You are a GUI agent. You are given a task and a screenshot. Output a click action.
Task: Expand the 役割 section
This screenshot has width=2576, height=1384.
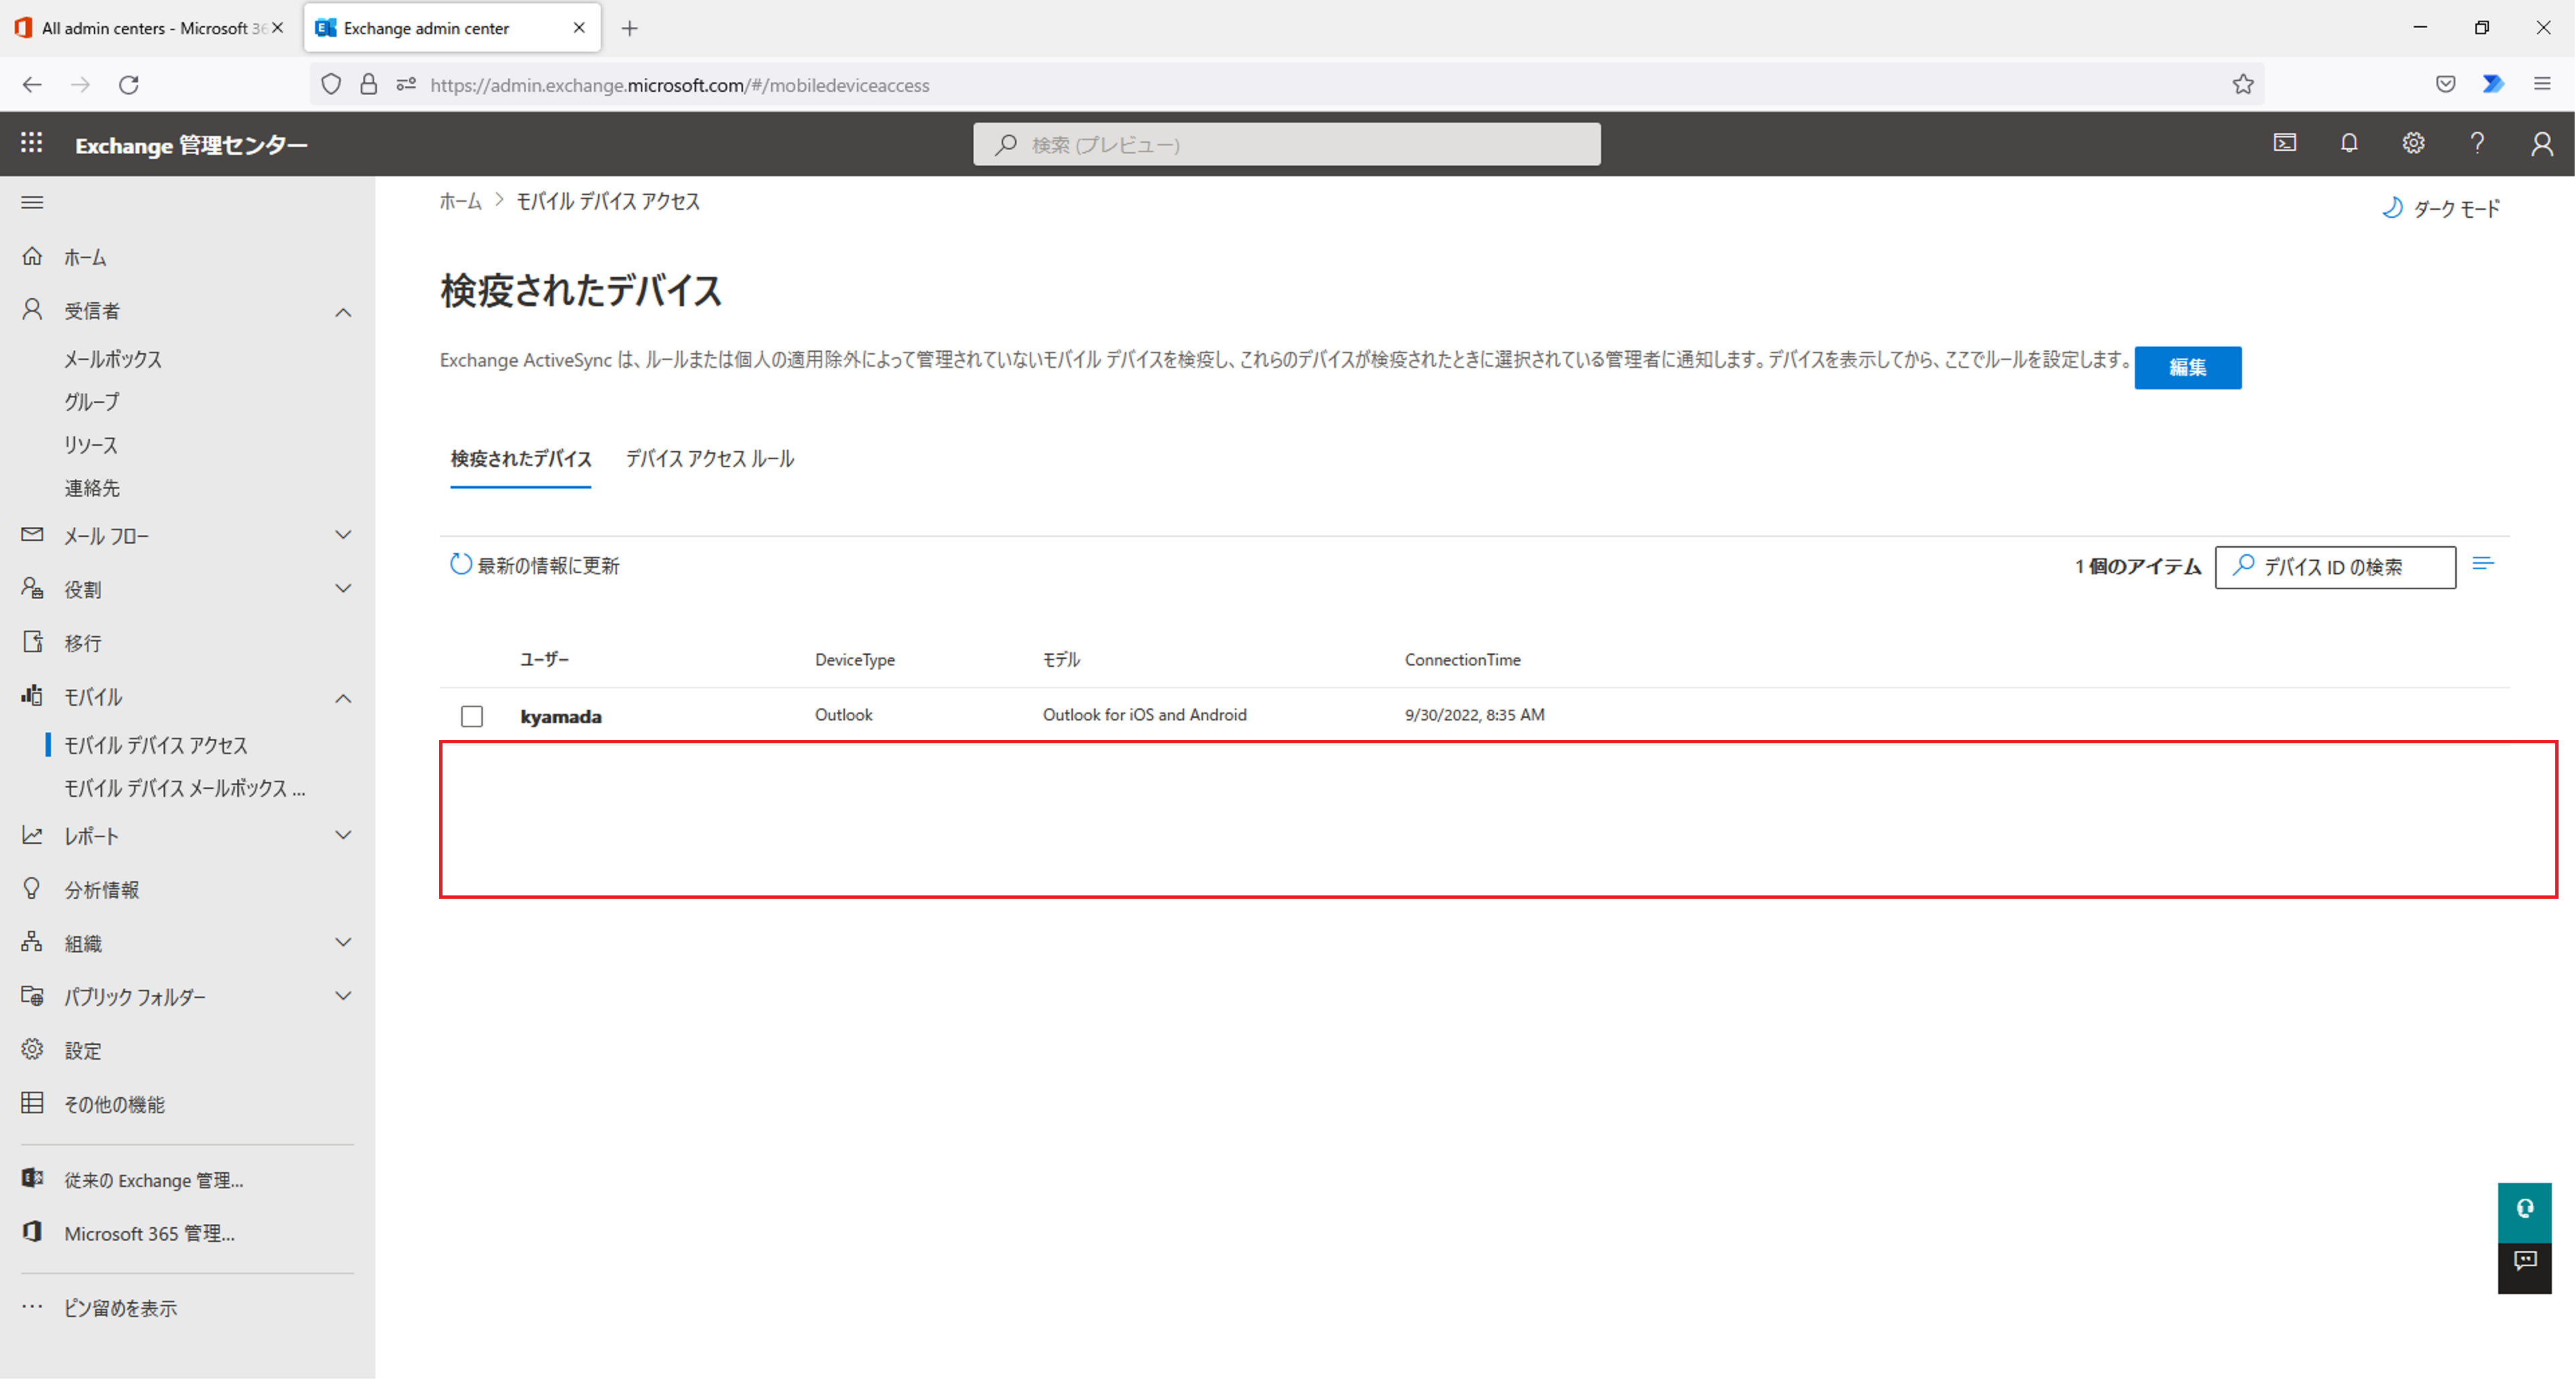click(343, 588)
